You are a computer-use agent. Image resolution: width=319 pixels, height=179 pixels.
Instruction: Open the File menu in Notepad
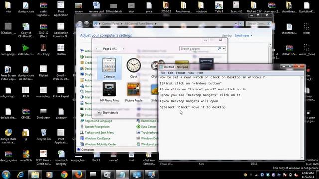click(163, 73)
